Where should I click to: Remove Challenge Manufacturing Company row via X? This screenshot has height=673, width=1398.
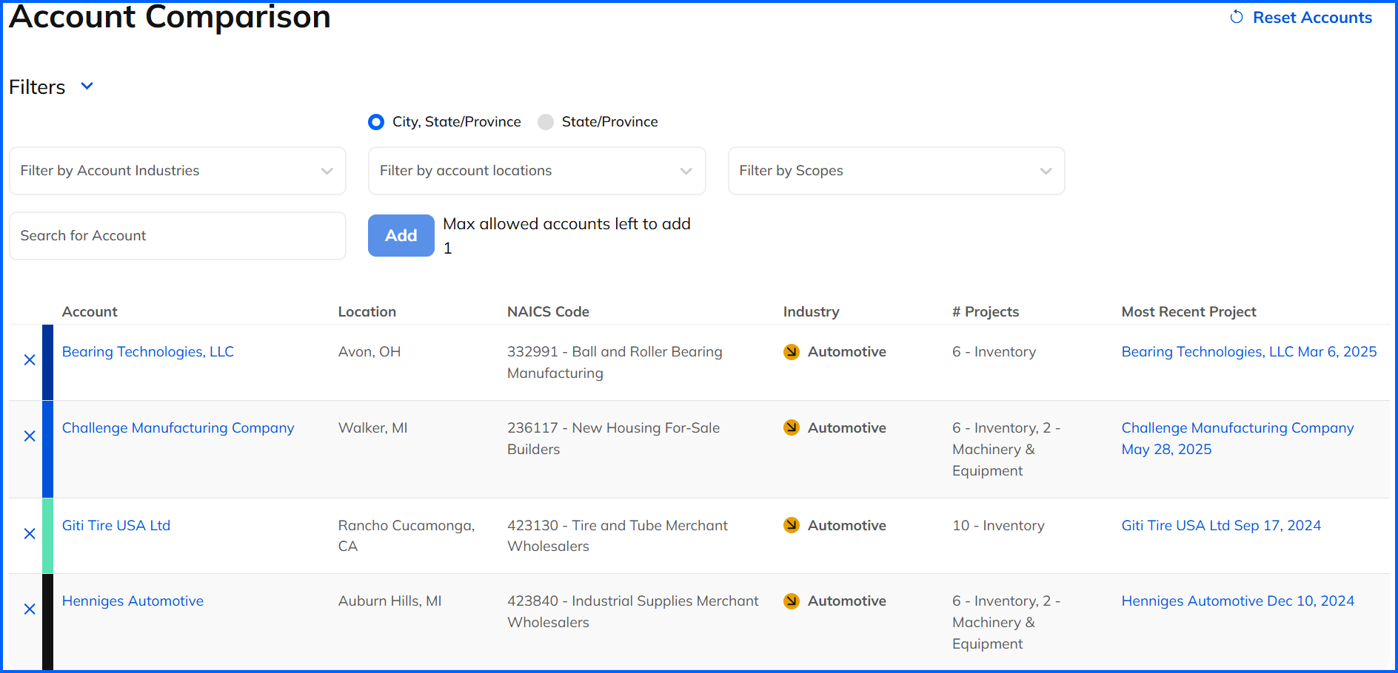tap(30, 436)
